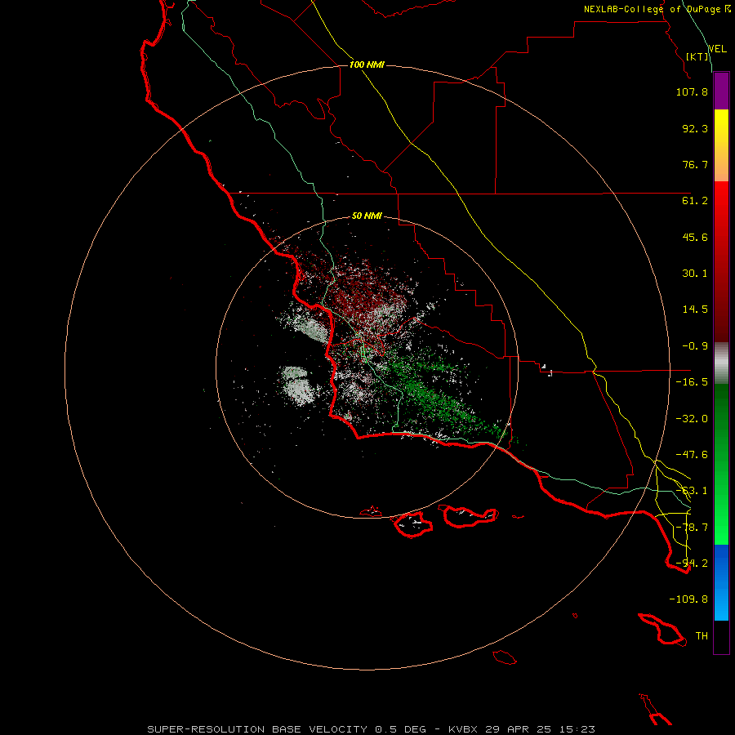Click the VEL legend title
Screen dimensions: 735x735
tap(717, 49)
